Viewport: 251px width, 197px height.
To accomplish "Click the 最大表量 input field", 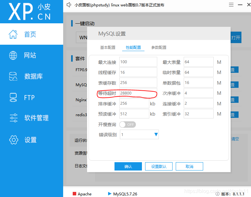I will coord(198,62).
